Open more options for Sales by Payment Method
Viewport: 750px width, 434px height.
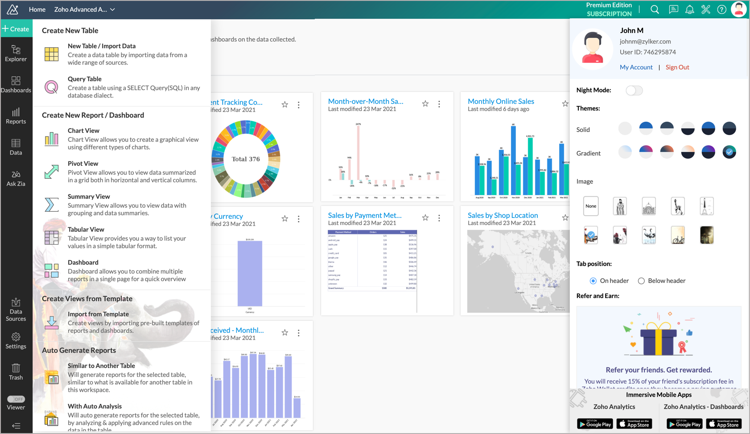(439, 218)
